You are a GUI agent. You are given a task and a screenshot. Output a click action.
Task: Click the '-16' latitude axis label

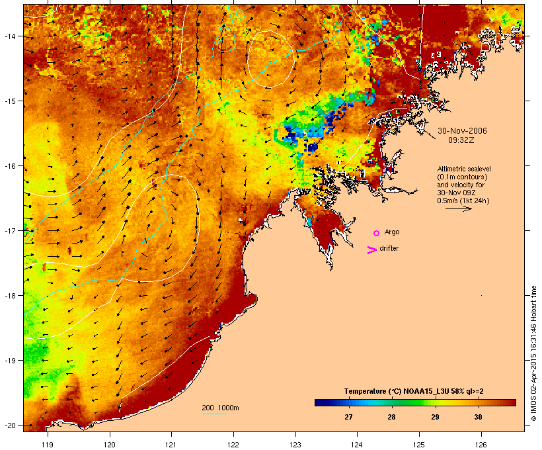click(10, 166)
